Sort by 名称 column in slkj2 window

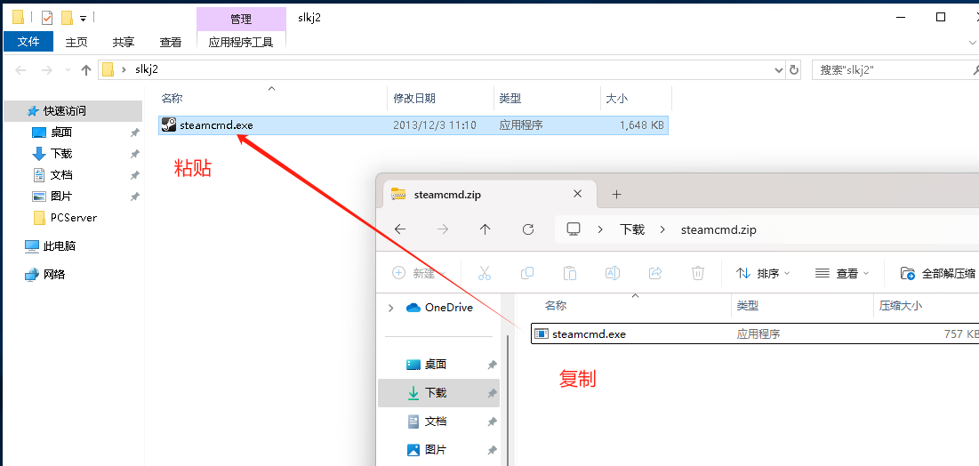[172, 98]
